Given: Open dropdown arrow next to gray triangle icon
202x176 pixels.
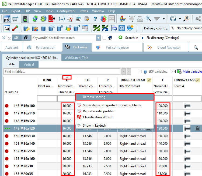Looking at the screenshot, I should [x=163, y=19].
